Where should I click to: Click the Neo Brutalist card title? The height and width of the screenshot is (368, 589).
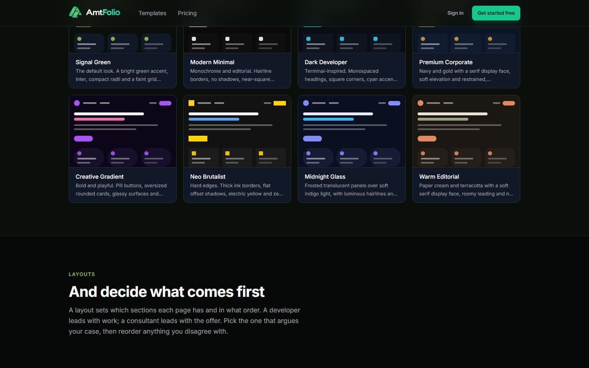click(208, 177)
